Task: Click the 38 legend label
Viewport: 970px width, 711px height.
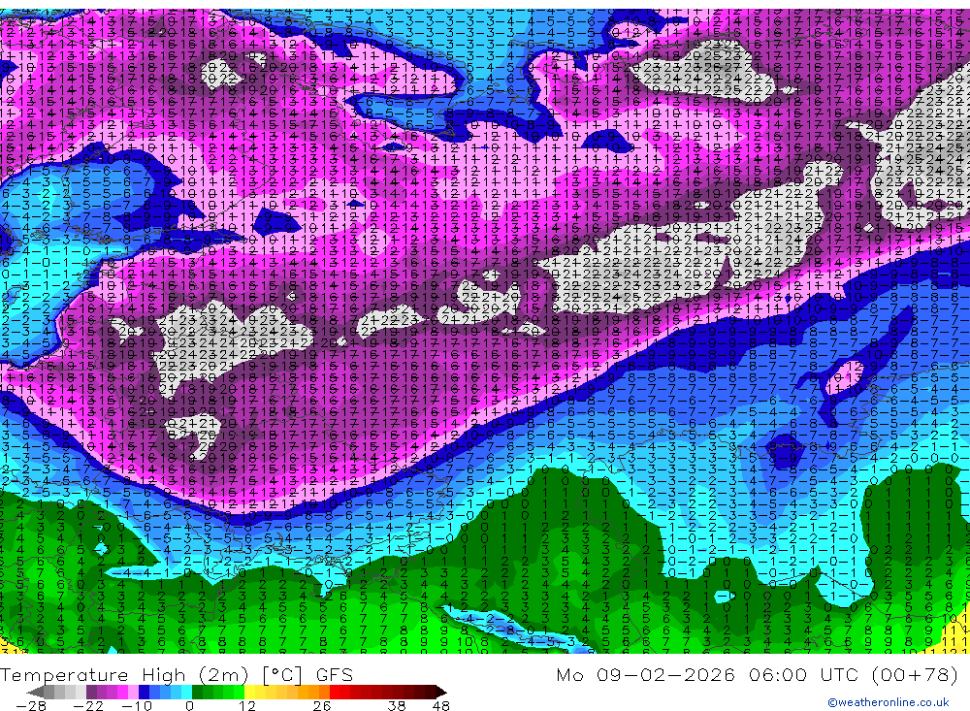Action: point(397,705)
